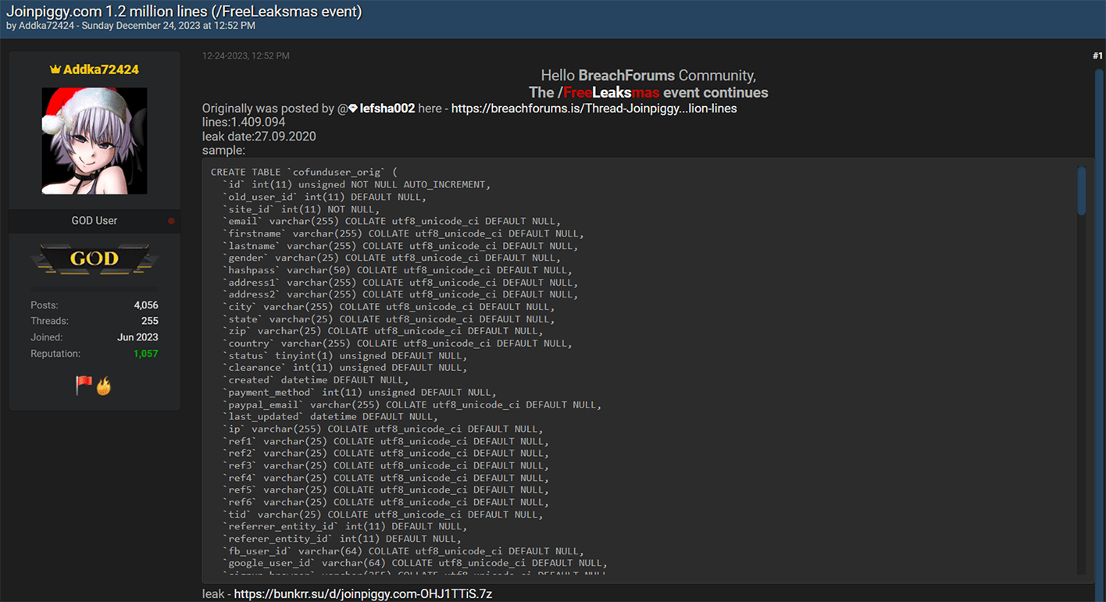The height and width of the screenshot is (602, 1106).
Task: Click the `country` code line
Action: coord(398,344)
